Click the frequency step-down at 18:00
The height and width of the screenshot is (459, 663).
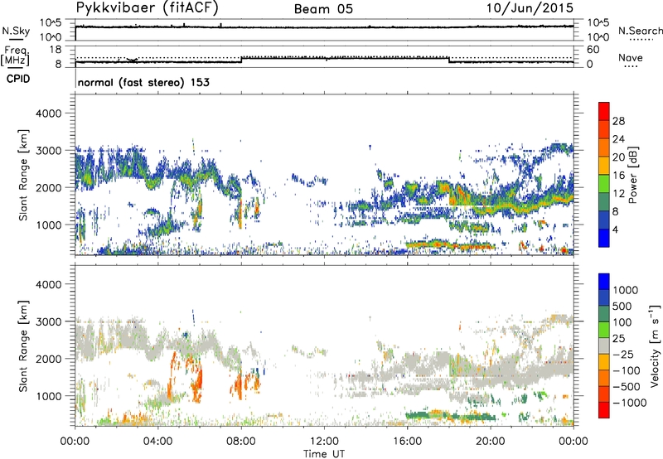(x=448, y=60)
